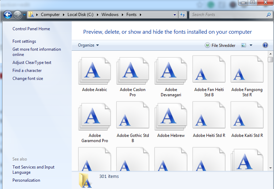Click the File Shredder toolbar button
Viewport: 274px width, 189px height.
pos(220,46)
